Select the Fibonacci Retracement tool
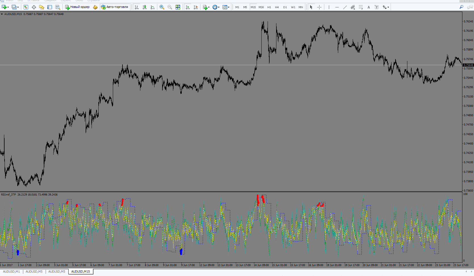 click(x=361, y=7)
